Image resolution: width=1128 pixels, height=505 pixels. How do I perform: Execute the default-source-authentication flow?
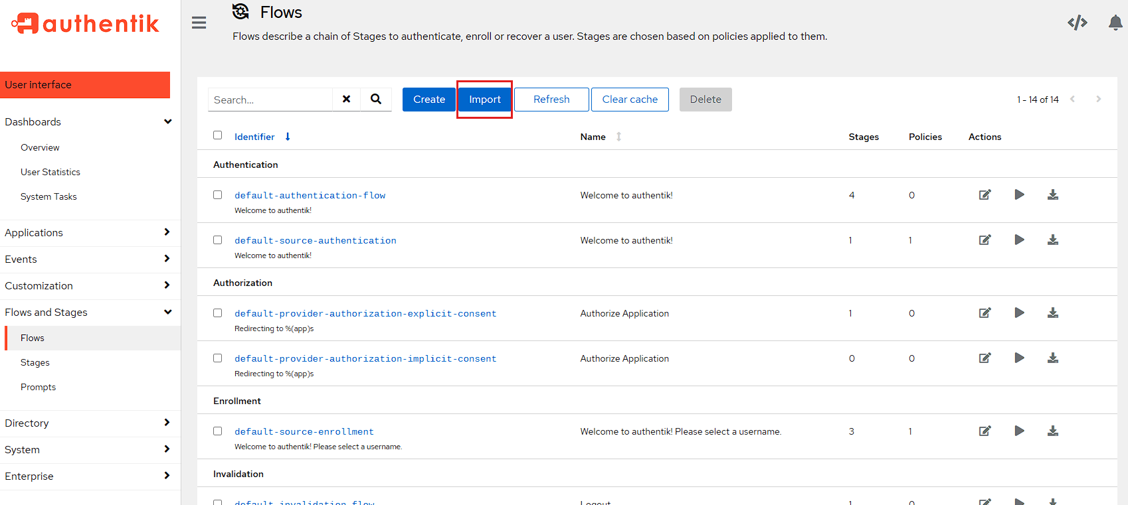point(1019,240)
